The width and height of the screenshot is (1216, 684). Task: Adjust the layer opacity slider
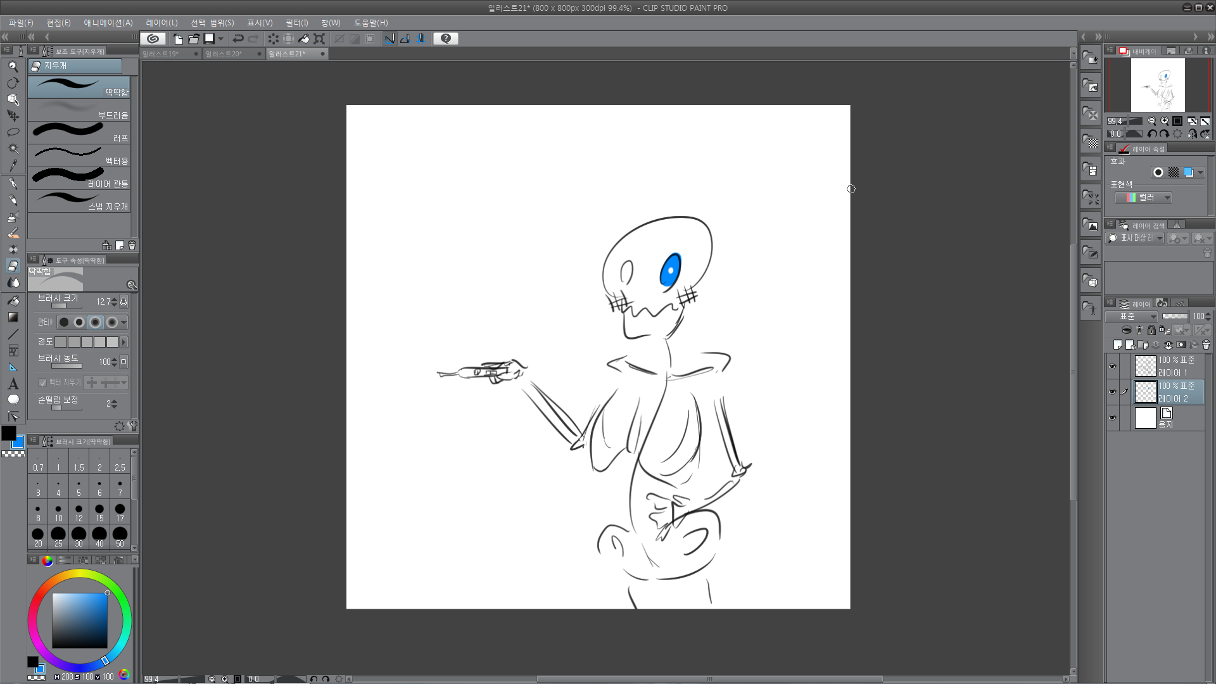coord(1175,317)
